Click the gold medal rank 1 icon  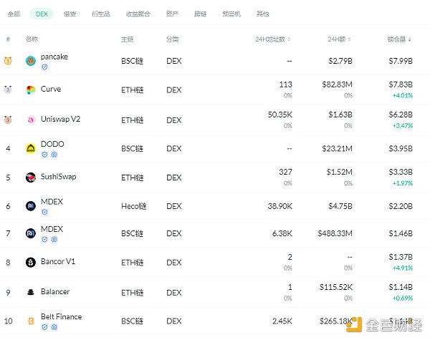[8, 61]
